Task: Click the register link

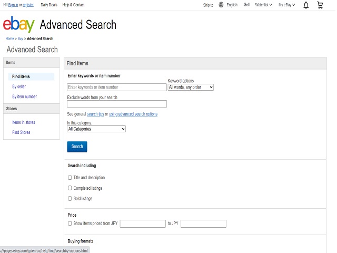Action: tap(28, 5)
